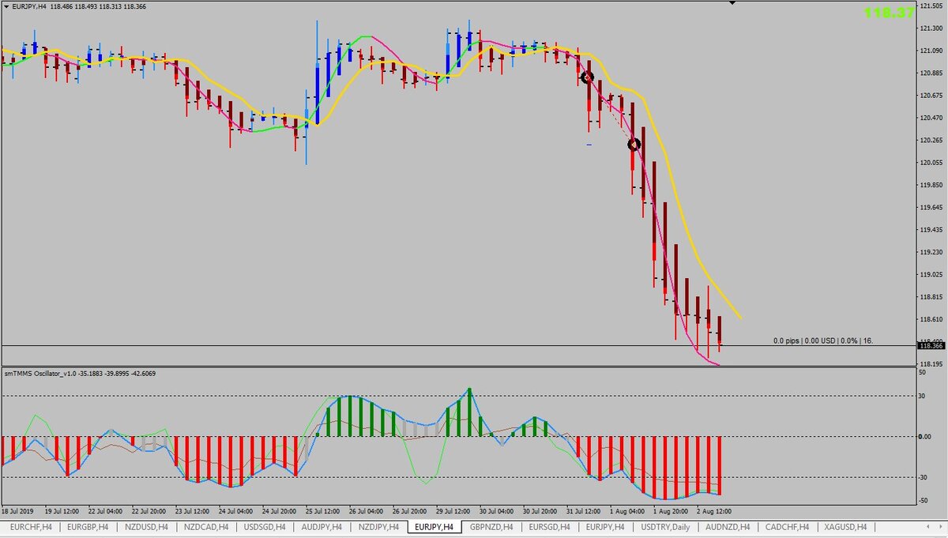Switch to the EURGBP,H4 chart tab
948x538 pixels.
coord(89,527)
